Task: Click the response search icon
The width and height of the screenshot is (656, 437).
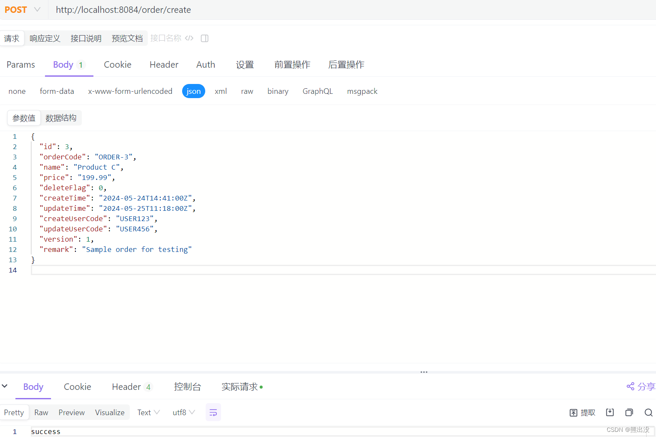Action: [x=648, y=413]
